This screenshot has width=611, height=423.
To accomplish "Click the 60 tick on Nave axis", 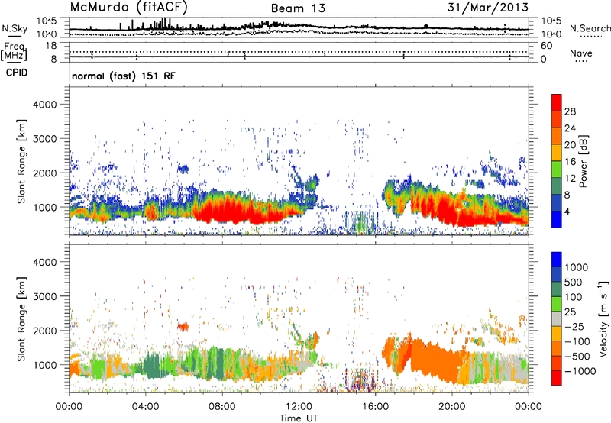I will [x=546, y=46].
